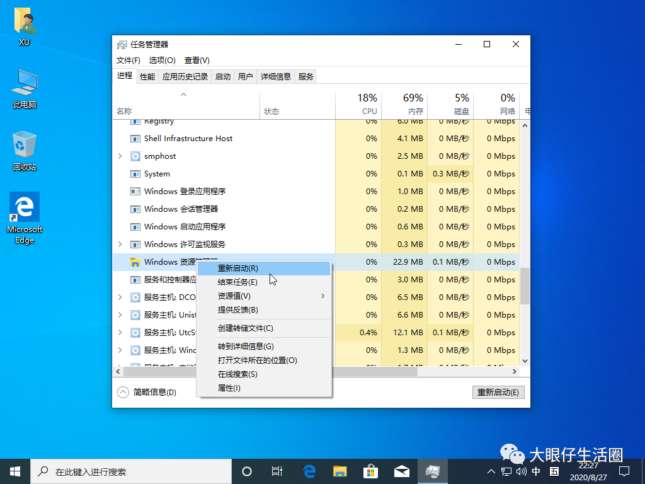Click the 服务和控制器应用 process icon
Screen dimensions: 645x484
(135, 279)
